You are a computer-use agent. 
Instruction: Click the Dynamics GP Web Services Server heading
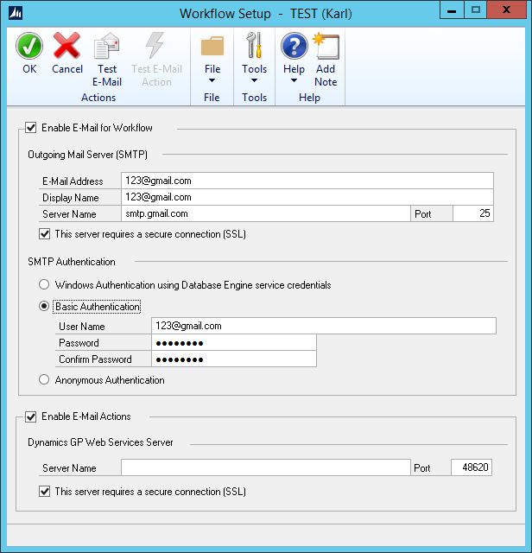(x=100, y=442)
